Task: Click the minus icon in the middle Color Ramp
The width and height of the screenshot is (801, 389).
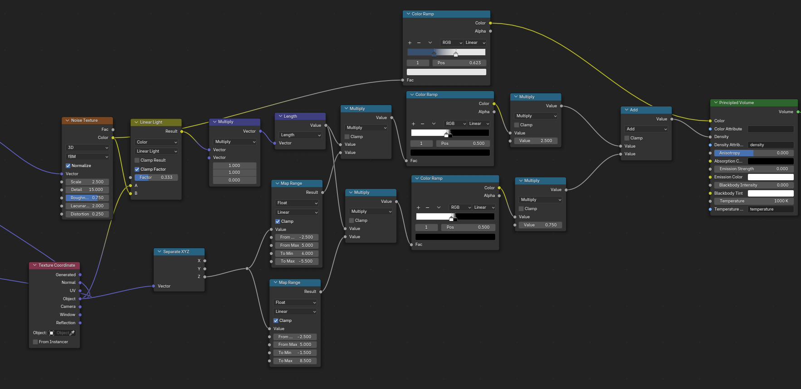Action: (x=422, y=124)
